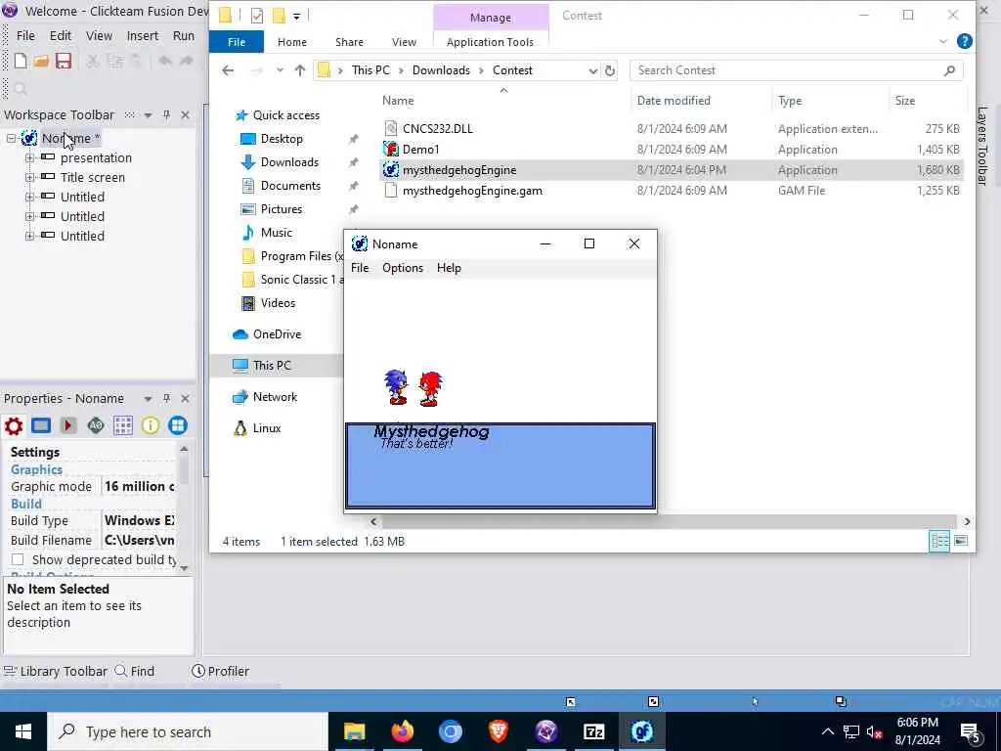Pin the Workspace Toolbar panel
The width and height of the screenshot is (1001, 751).
pos(166,115)
